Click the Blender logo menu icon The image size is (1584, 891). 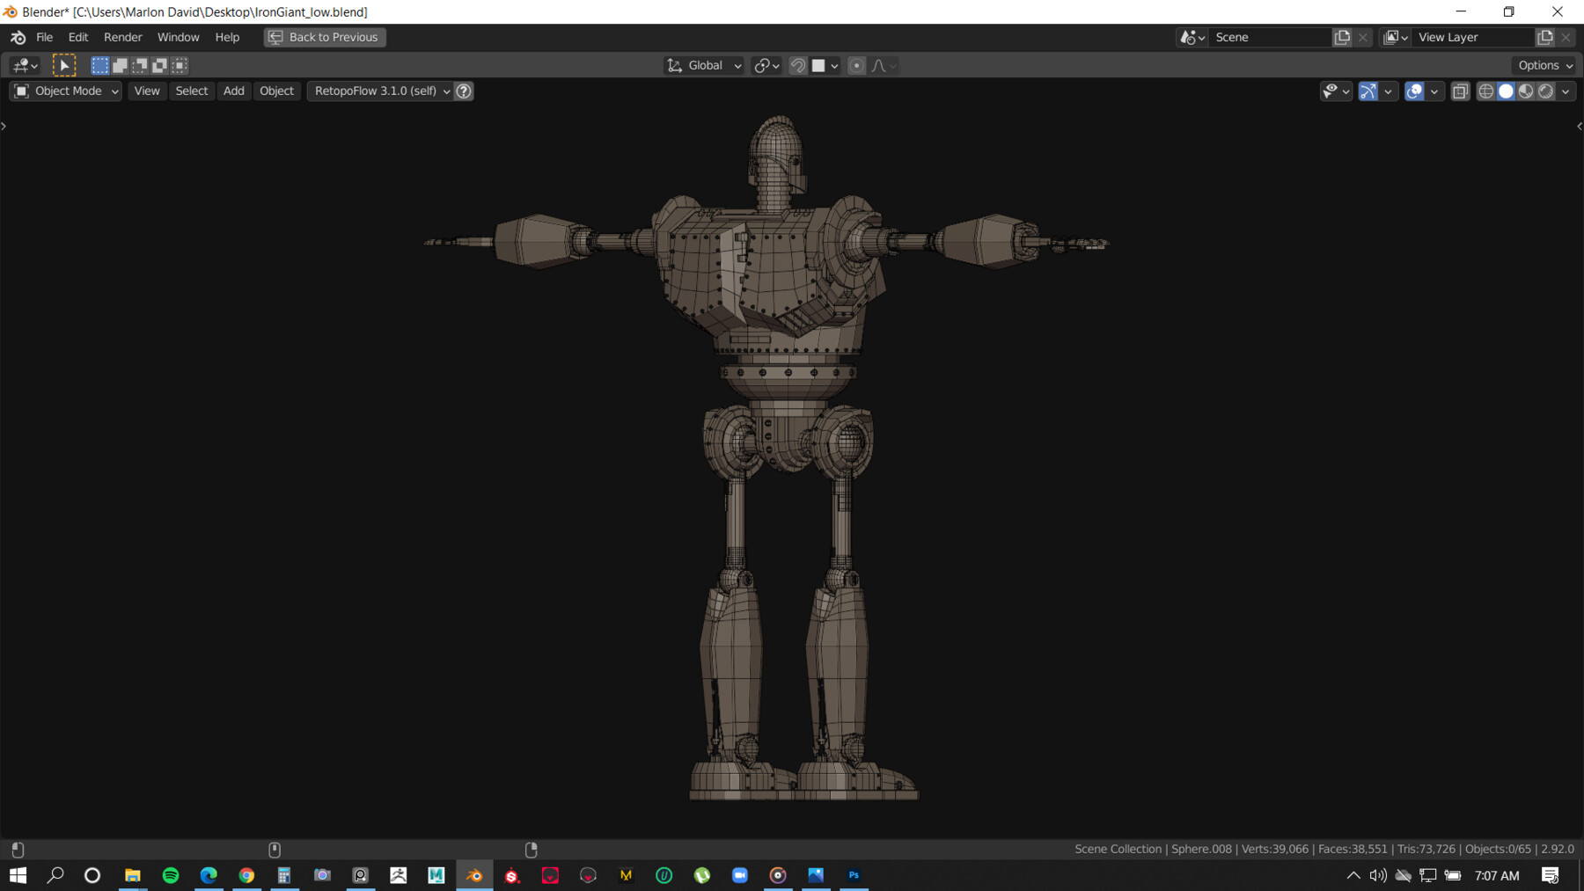18,37
